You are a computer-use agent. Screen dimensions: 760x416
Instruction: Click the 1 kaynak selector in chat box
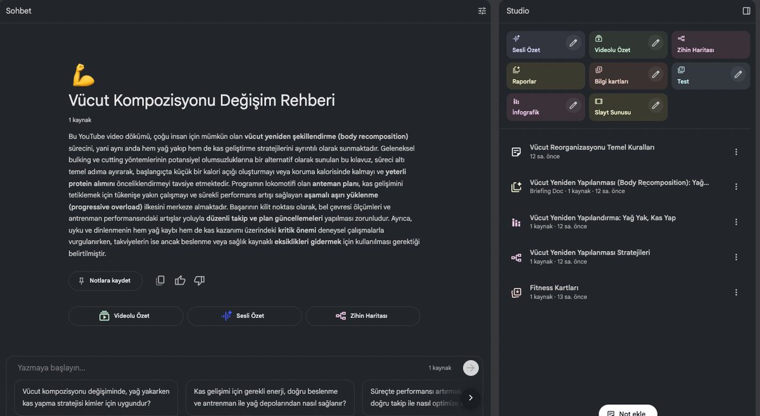pyautogui.click(x=440, y=368)
